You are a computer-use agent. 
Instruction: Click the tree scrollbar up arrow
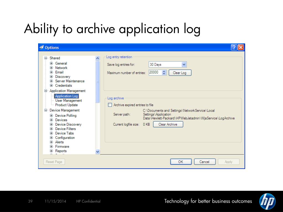click(x=98, y=58)
